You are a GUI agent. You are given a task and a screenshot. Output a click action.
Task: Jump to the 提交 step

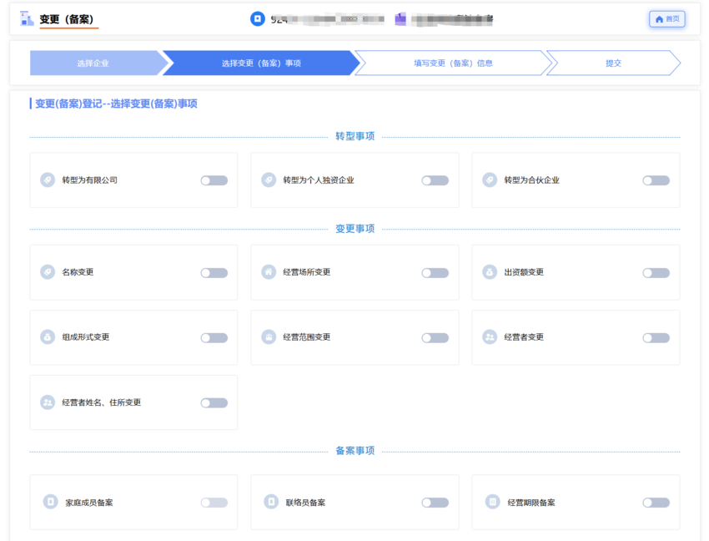[613, 63]
